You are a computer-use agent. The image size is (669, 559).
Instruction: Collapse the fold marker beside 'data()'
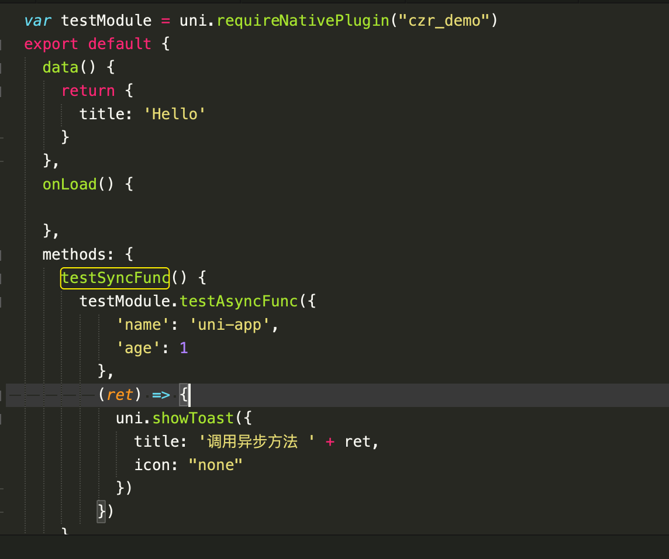[x=2, y=68]
